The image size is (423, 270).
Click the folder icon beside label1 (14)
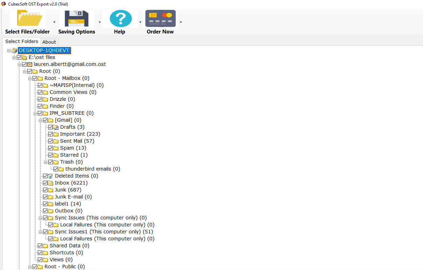[x=51, y=204]
